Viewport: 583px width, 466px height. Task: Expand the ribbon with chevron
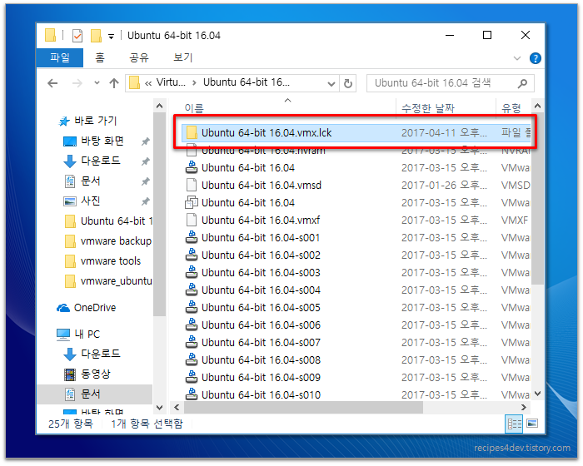pos(517,58)
